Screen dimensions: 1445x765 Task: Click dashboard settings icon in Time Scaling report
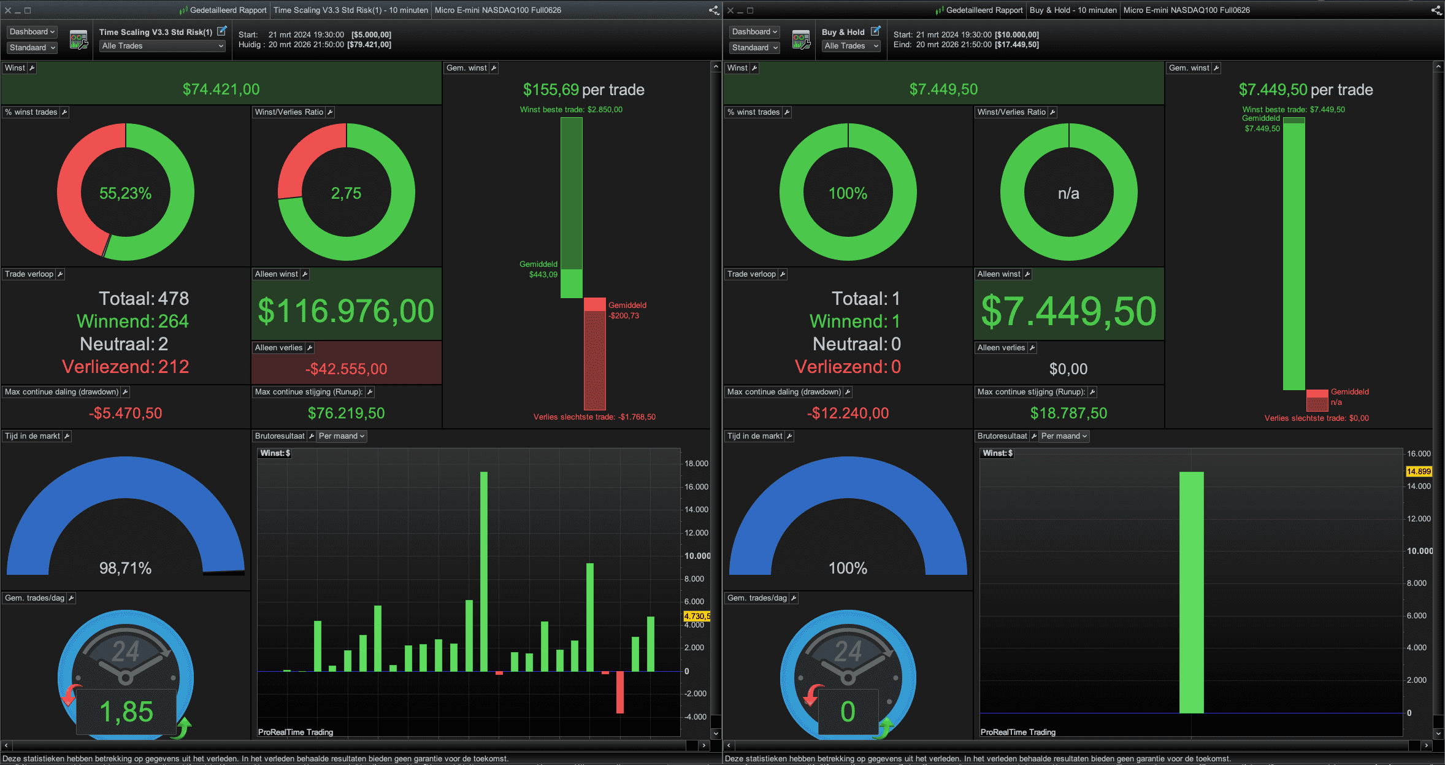point(79,40)
